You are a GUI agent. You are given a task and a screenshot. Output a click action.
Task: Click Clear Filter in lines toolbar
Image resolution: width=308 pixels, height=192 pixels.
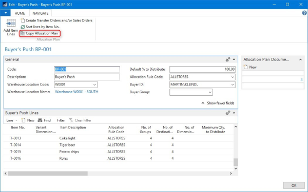(80, 120)
